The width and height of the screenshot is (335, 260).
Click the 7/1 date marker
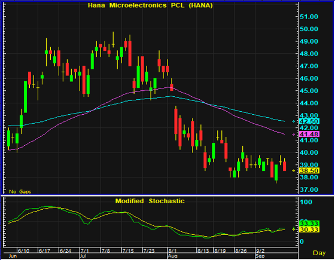tap(84, 251)
